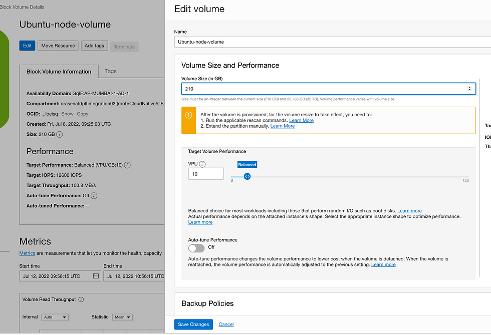The height and width of the screenshot is (335, 491).
Task: Toggle Auto-tune Performance switch
Action: (196, 248)
